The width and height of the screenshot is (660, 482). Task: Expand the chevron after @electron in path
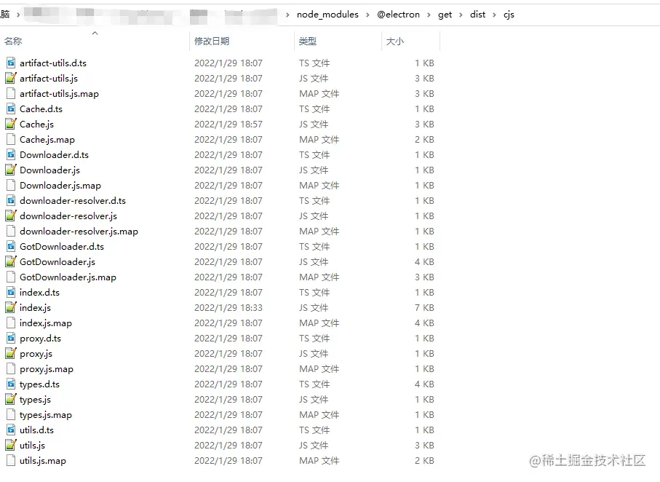(429, 15)
